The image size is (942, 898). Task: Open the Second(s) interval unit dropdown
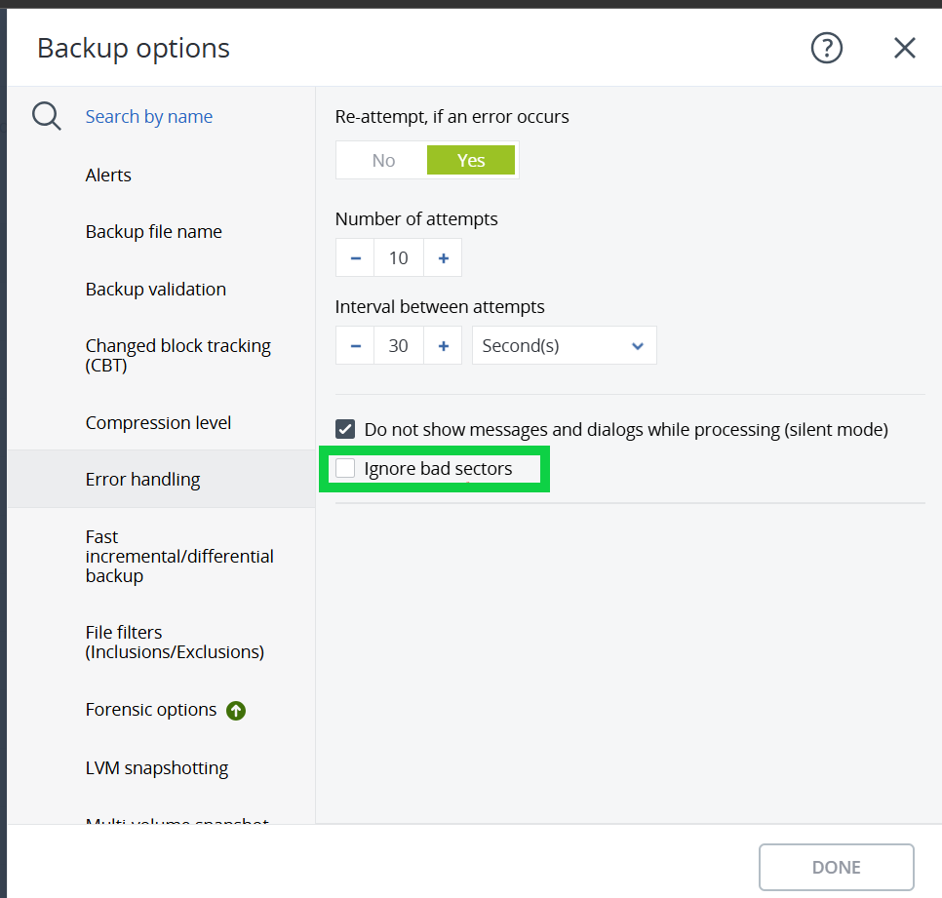564,346
